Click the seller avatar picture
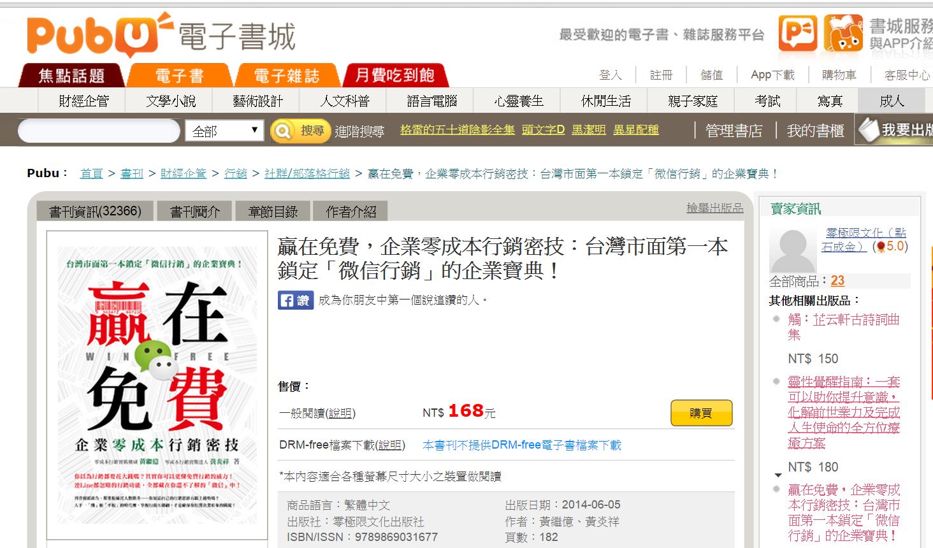The image size is (933, 548). tap(793, 251)
